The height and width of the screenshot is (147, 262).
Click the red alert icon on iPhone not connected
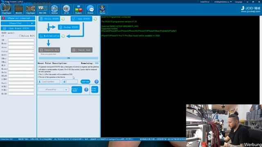pyautogui.click(x=4, y=18)
